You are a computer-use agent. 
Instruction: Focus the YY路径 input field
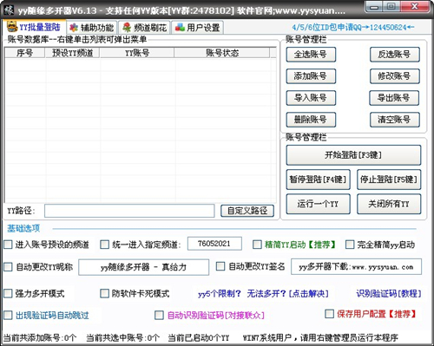129,211
